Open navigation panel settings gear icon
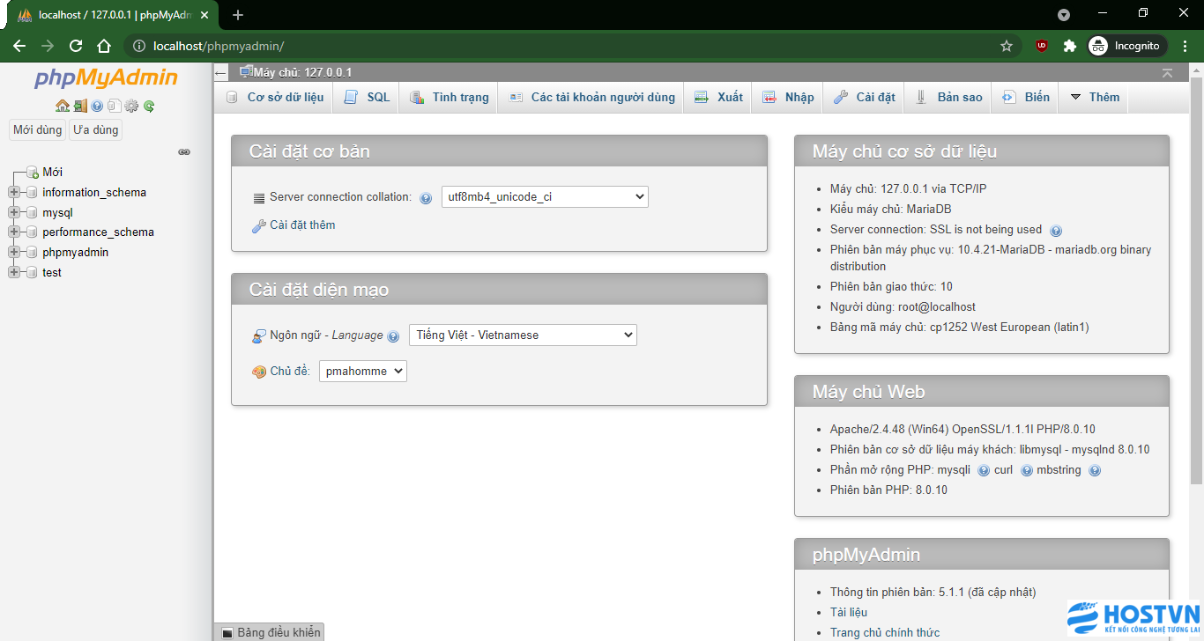1204x641 pixels. pyautogui.click(x=131, y=106)
